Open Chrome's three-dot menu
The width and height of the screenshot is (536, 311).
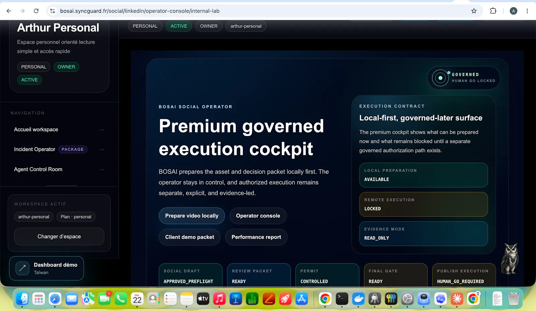(527, 11)
